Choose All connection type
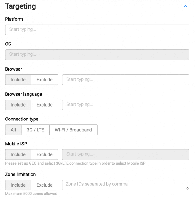Image resolution: width=195 pixels, height=198 pixels. click(13, 130)
